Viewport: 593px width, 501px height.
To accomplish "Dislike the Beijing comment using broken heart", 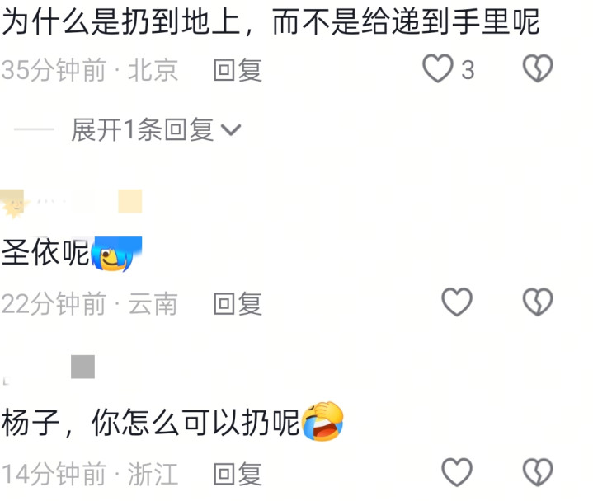I will 538,68.
